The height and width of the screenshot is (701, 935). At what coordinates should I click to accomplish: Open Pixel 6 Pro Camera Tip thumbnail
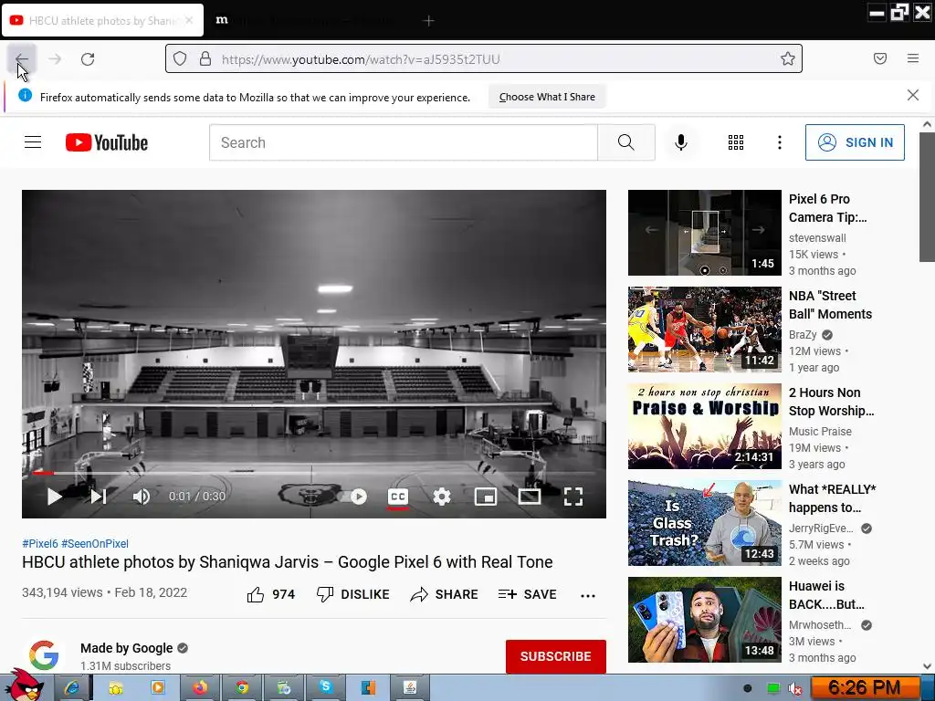[x=704, y=233]
